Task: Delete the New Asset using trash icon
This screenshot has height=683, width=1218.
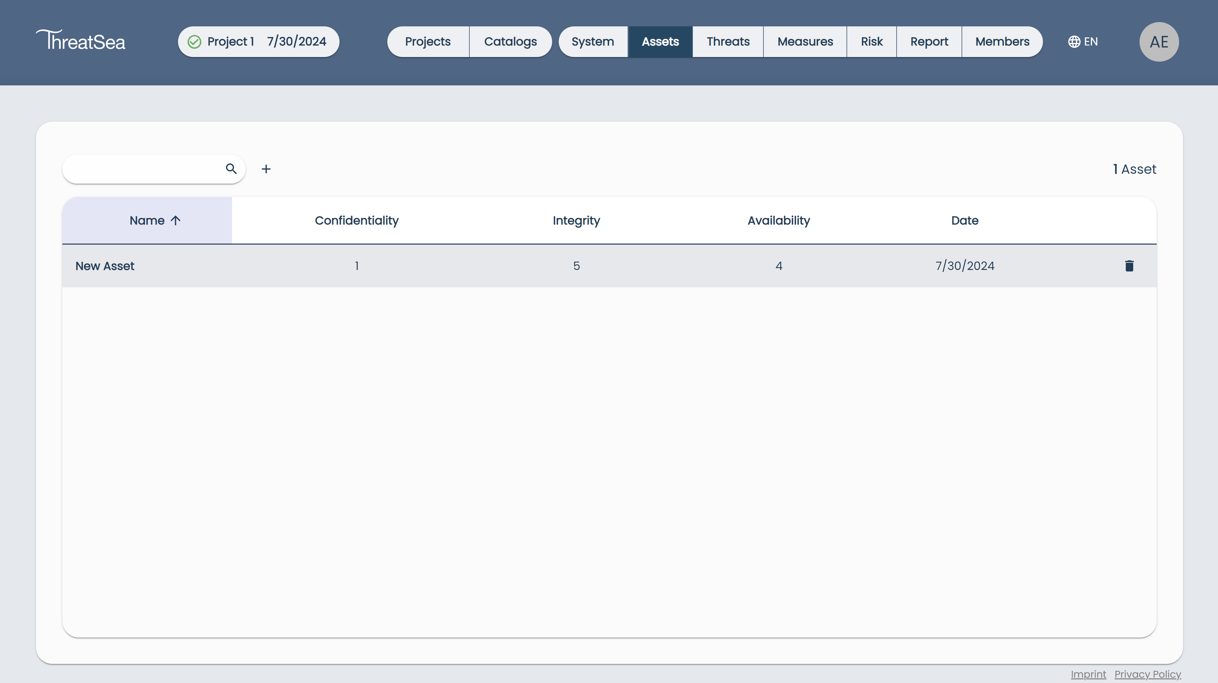Action: tap(1130, 266)
